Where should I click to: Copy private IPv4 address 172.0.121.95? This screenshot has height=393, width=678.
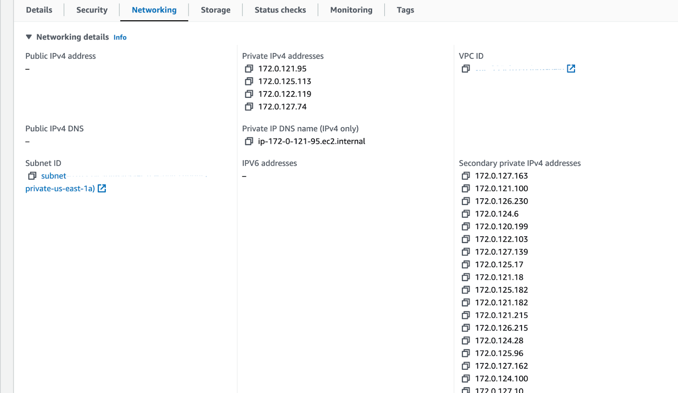coord(249,69)
